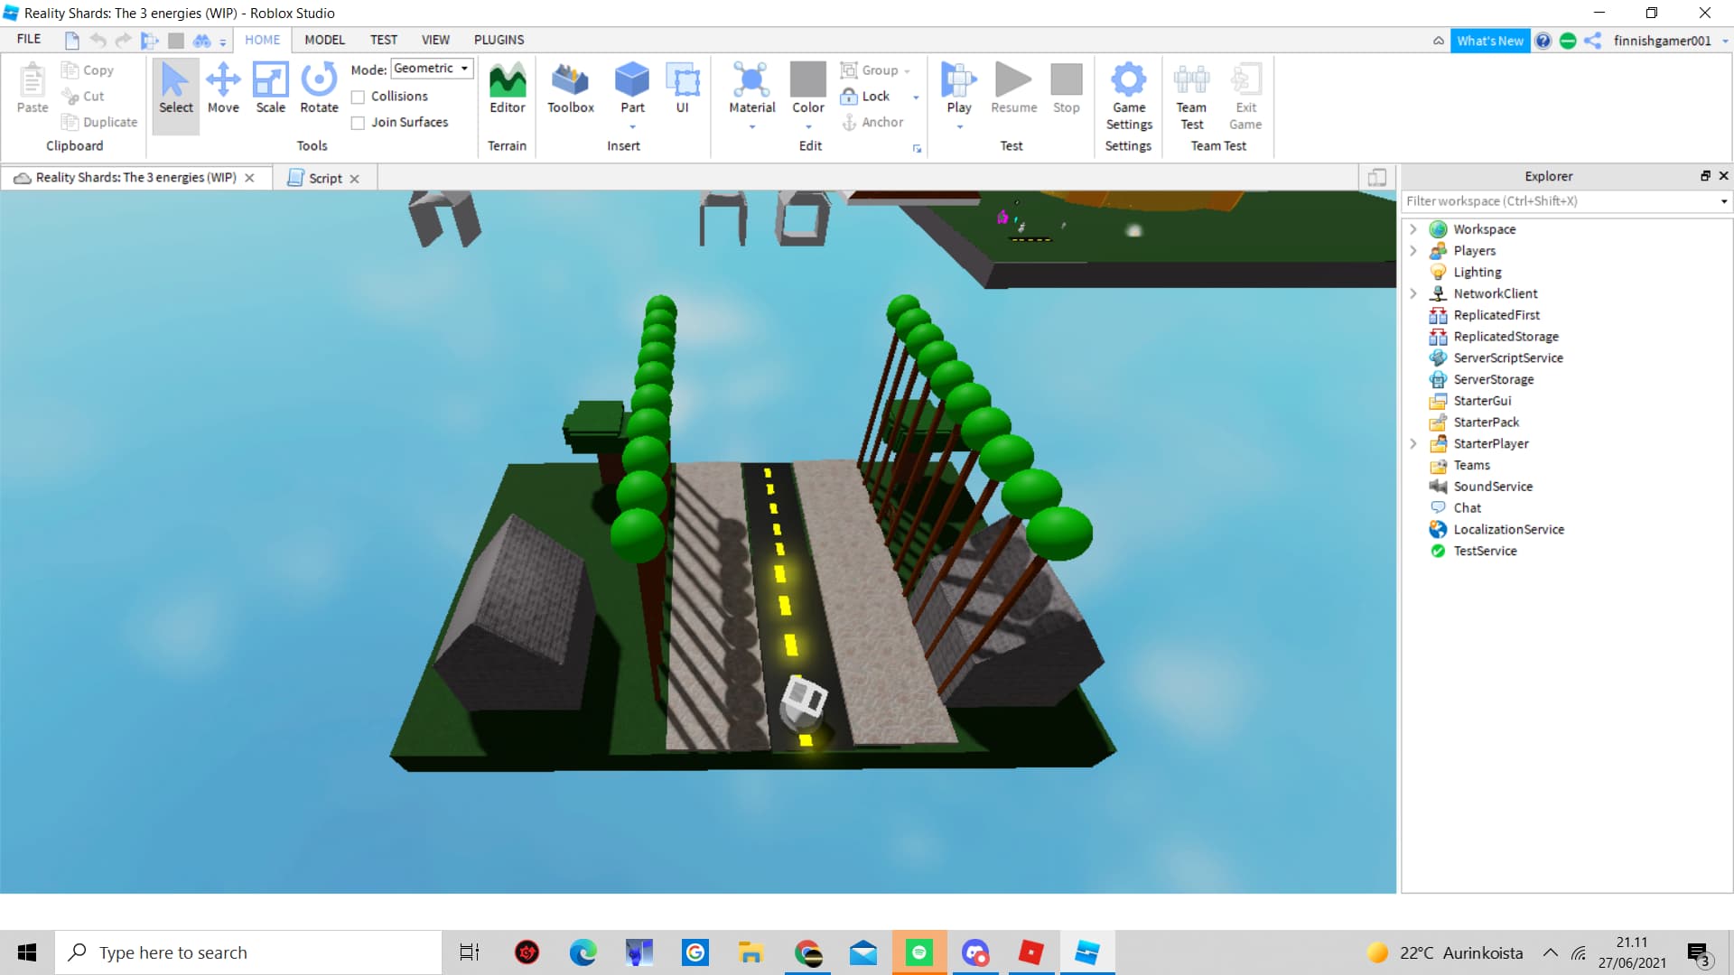Click the undo arrow icon
The height and width of the screenshot is (975, 1734).
[98, 41]
